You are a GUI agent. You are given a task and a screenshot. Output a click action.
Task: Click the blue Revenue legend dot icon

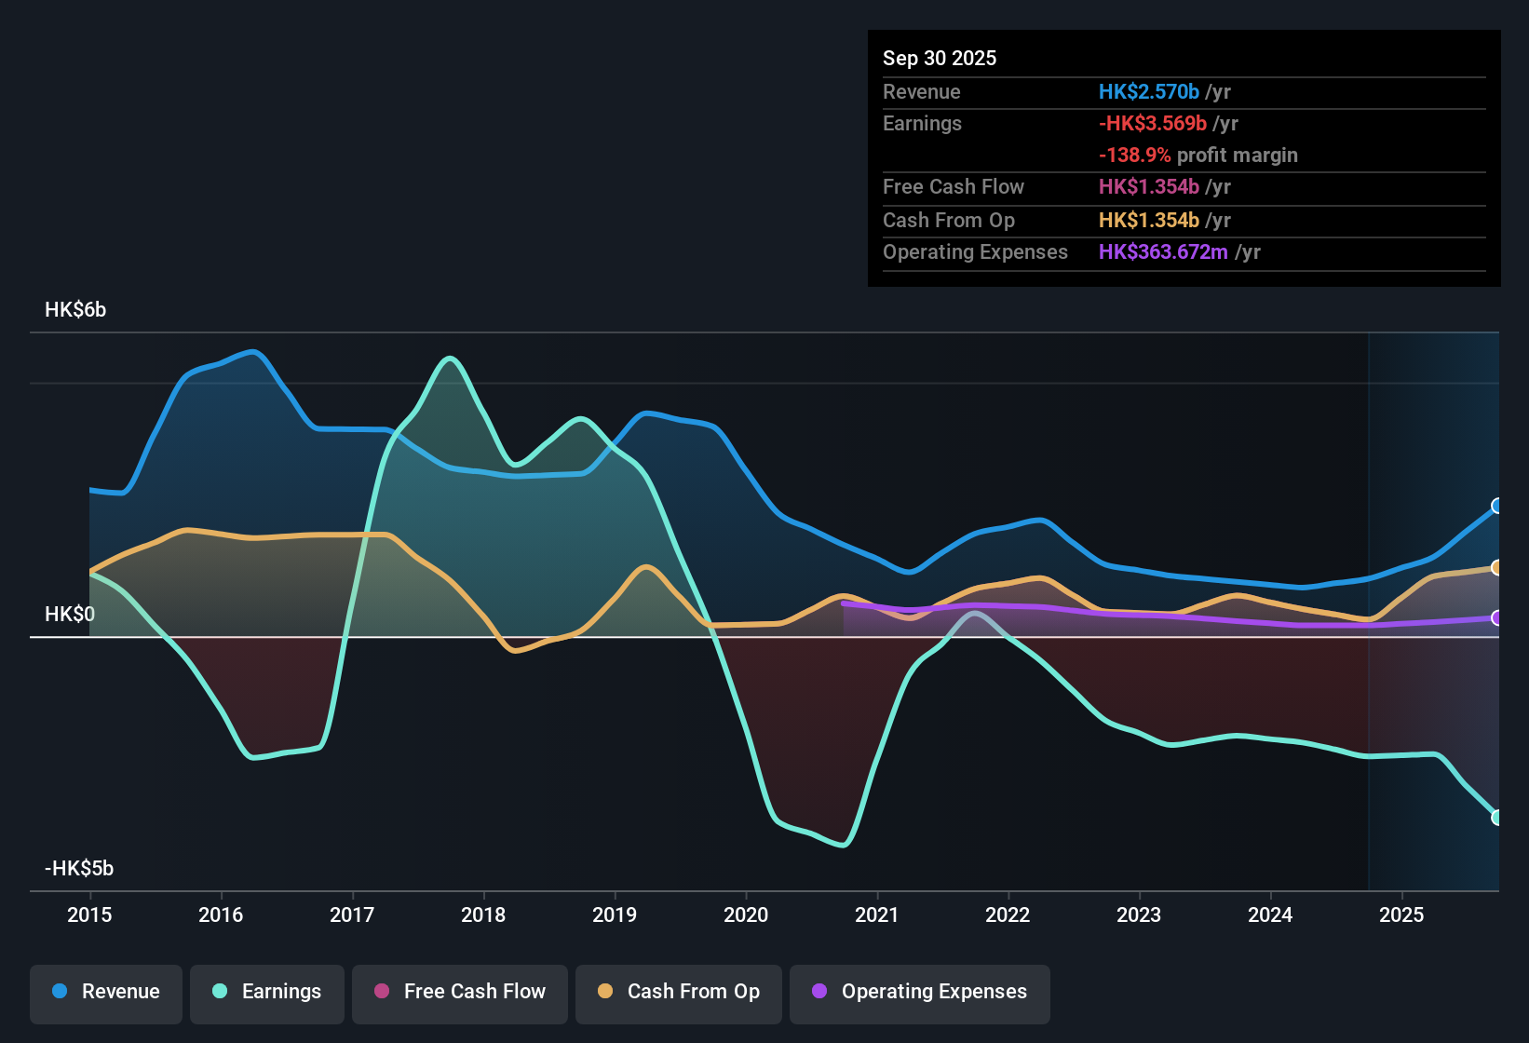click(x=58, y=993)
